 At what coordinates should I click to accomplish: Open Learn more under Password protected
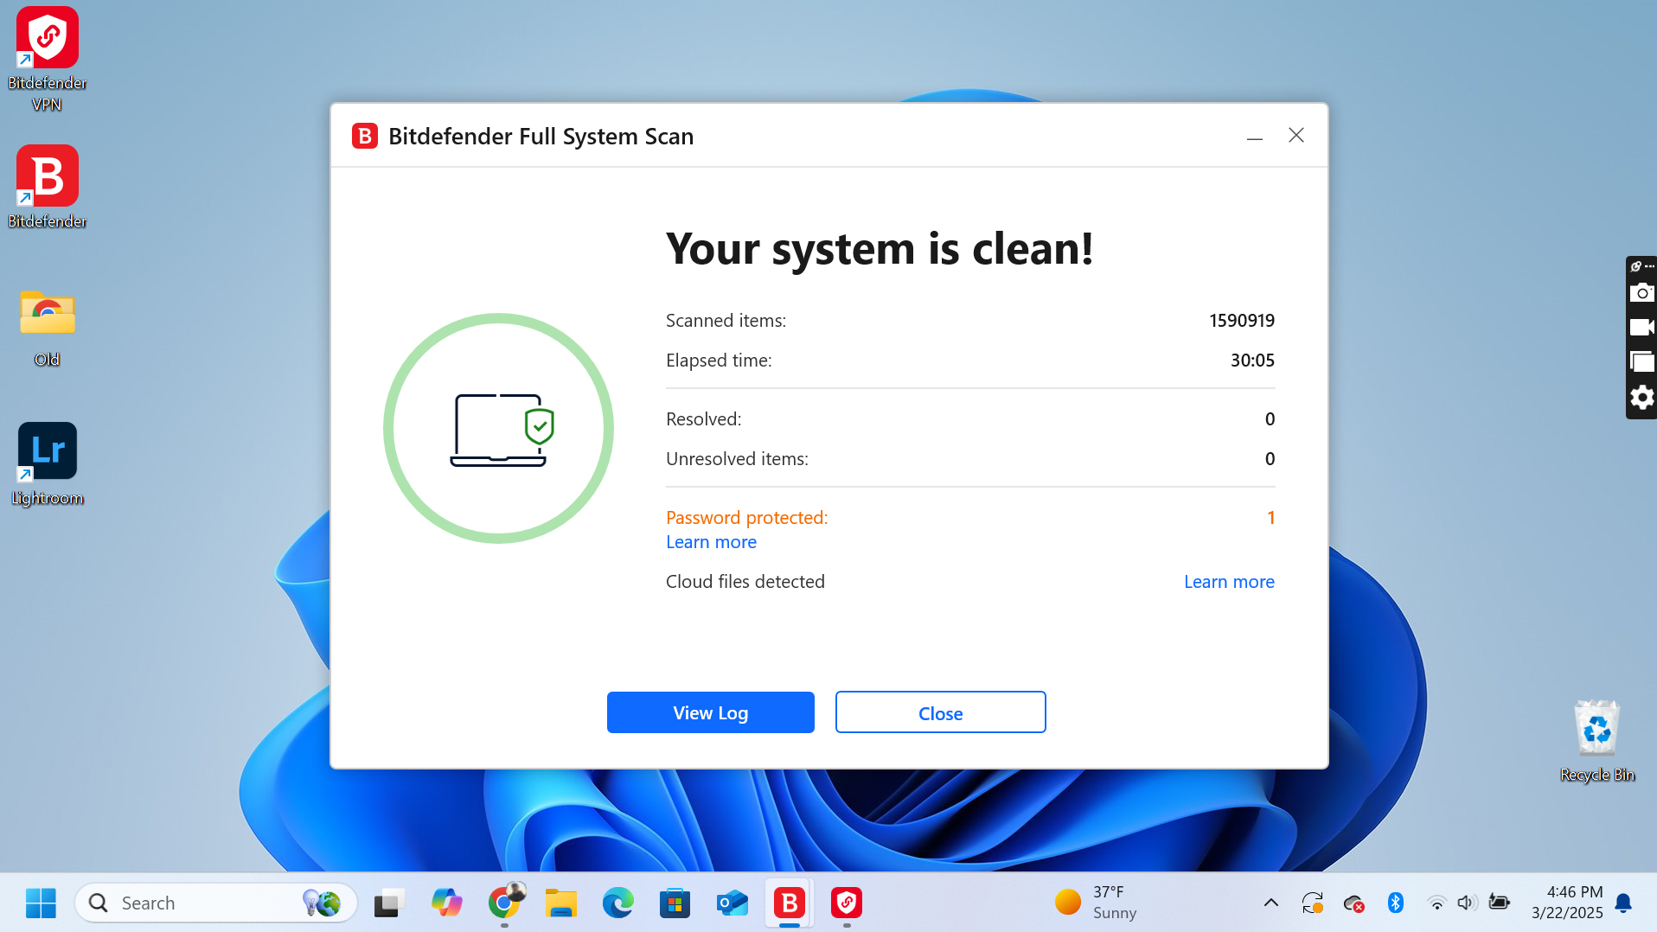click(711, 542)
